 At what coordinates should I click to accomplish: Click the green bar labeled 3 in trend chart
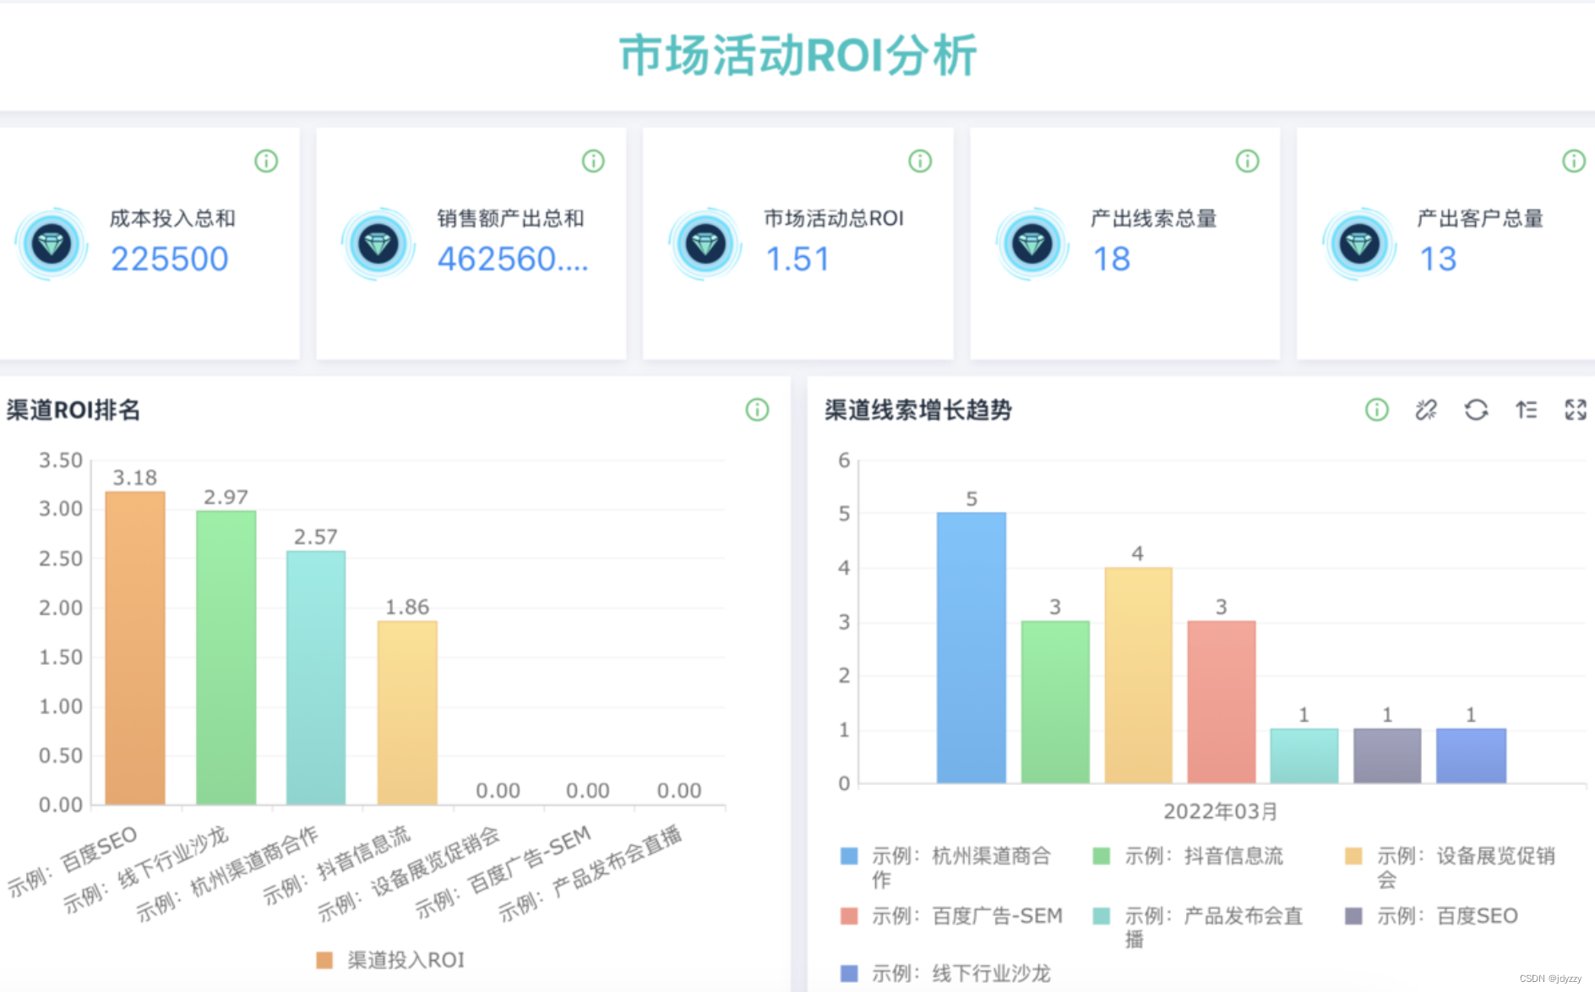coord(1055,702)
